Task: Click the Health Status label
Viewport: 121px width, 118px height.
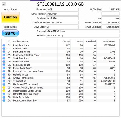Action: [10, 9]
